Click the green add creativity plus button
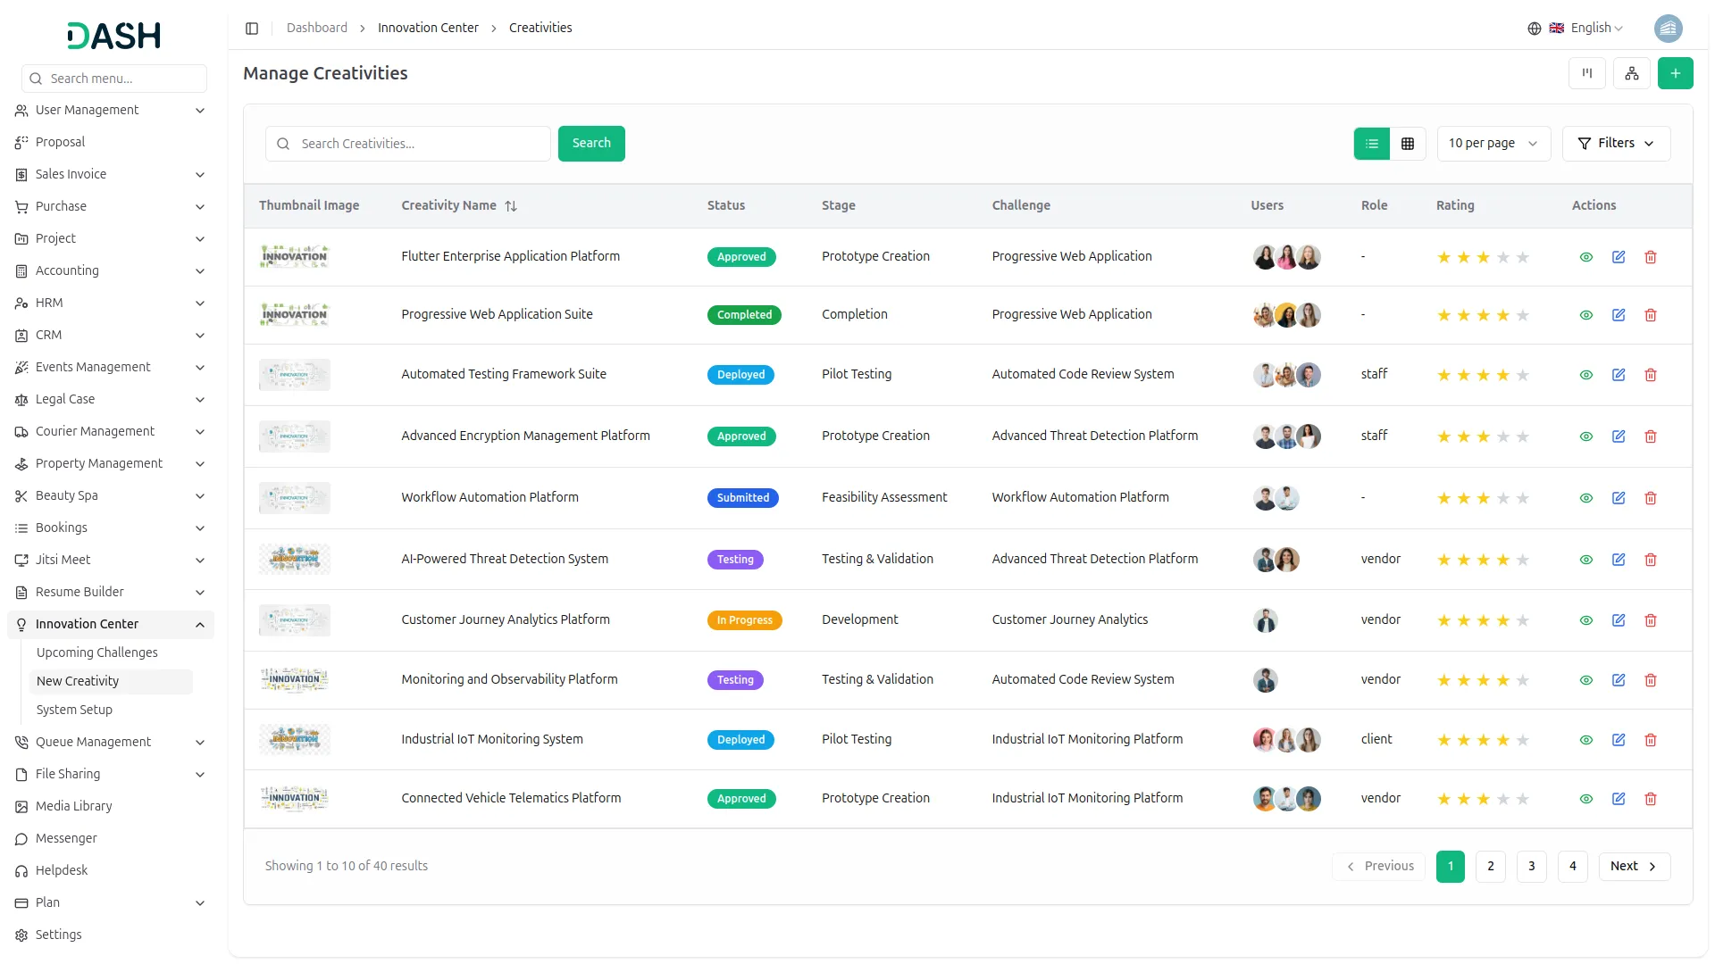Viewport: 1715px width, 964px height. click(x=1676, y=73)
